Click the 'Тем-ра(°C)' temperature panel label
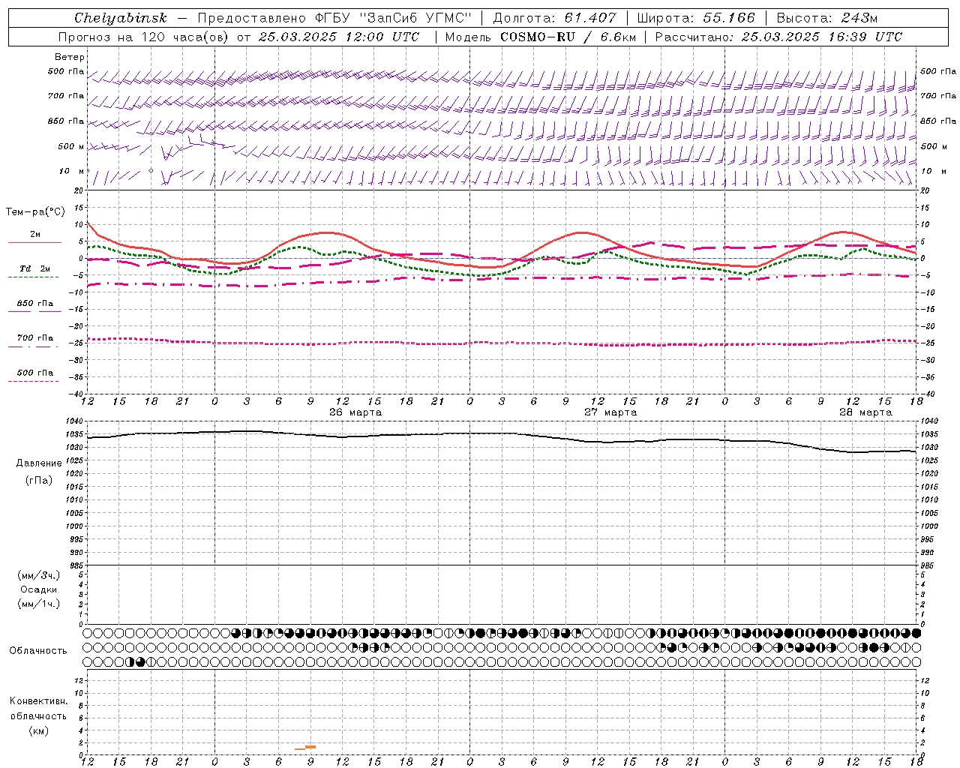The width and height of the screenshot is (960, 768). [35, 212]
